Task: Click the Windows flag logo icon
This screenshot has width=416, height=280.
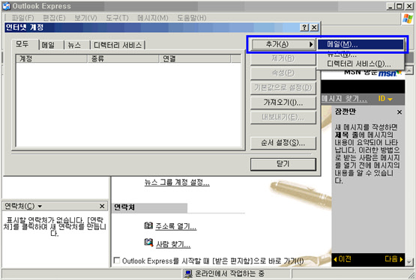Action: [408, 19]
